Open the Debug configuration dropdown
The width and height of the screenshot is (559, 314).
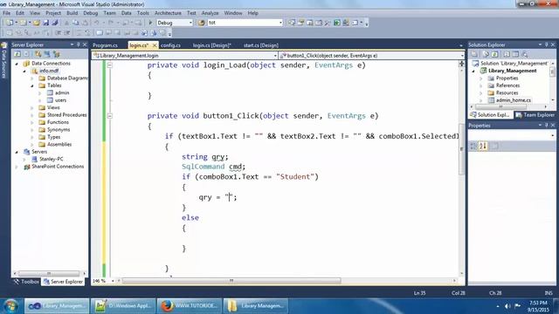point(190,23)
